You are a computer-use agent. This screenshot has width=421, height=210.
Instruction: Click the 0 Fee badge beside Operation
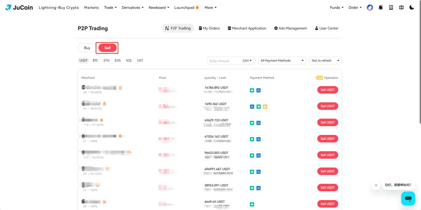coord(319,78)
